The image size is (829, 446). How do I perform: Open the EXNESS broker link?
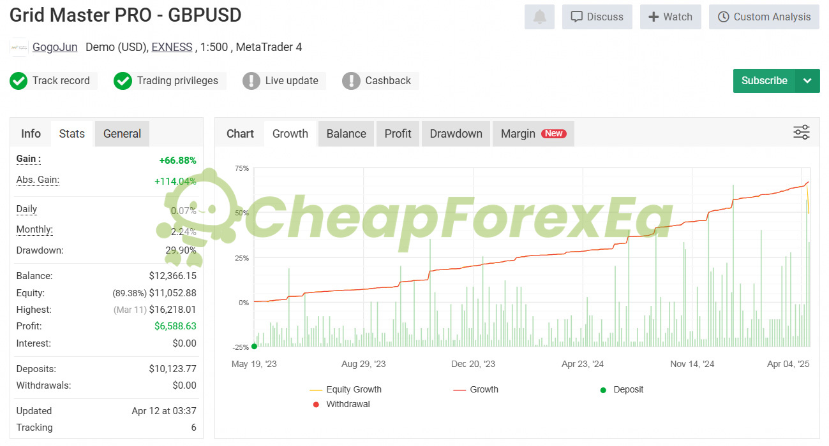click(x=172, y=47)
